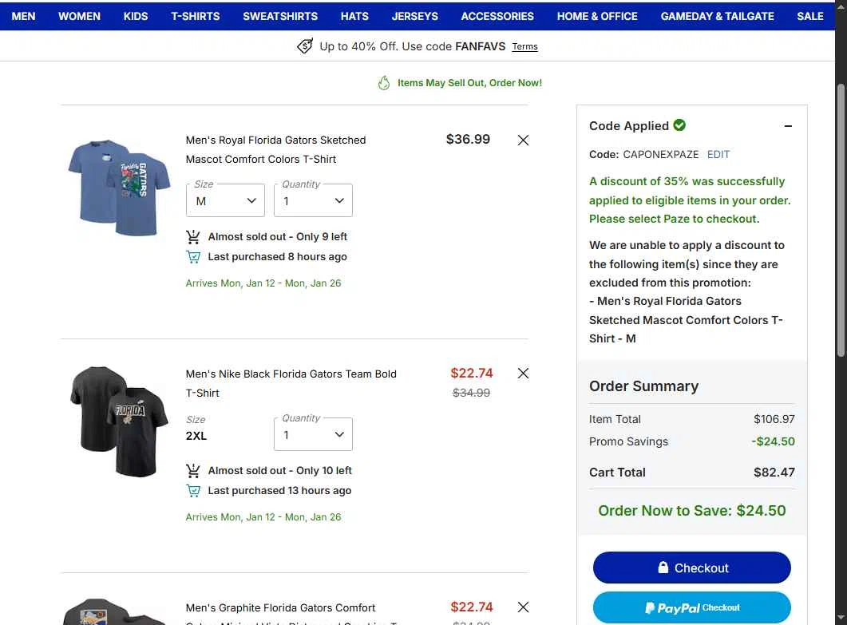Click the PayPal Checkout button
The image size is (847, 625).
click(x=692, y=607)
